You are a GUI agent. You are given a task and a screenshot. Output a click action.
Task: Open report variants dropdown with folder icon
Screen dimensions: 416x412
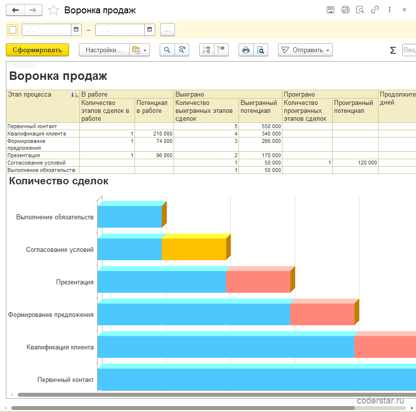[x=139, y=50]
